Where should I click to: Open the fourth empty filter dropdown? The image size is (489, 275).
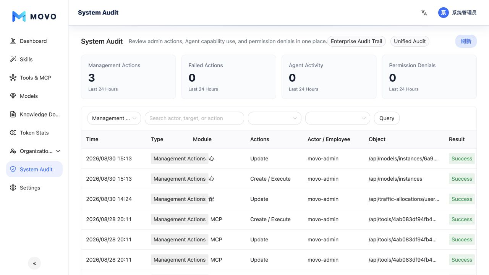(338, 118)
